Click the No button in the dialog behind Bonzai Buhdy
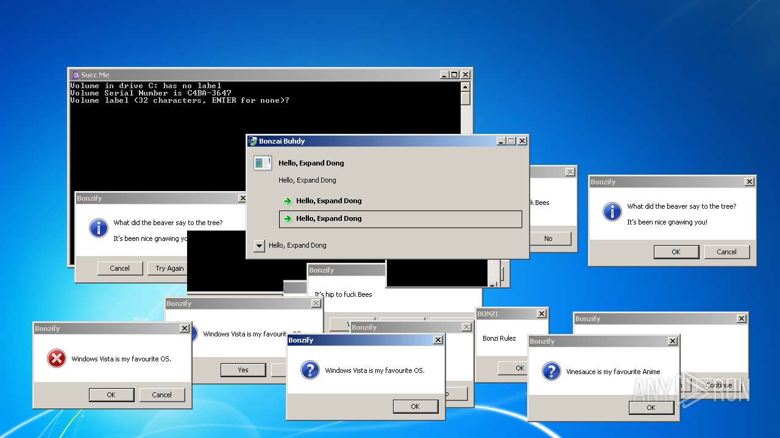 point(550,238)
